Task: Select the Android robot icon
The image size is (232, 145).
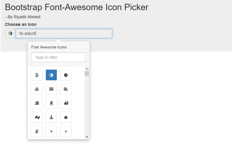Action: (x=66, y=117)
